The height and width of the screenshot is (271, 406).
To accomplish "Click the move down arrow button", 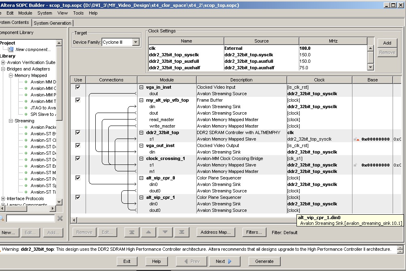I will pyautogui.click(x=165, y=232).
